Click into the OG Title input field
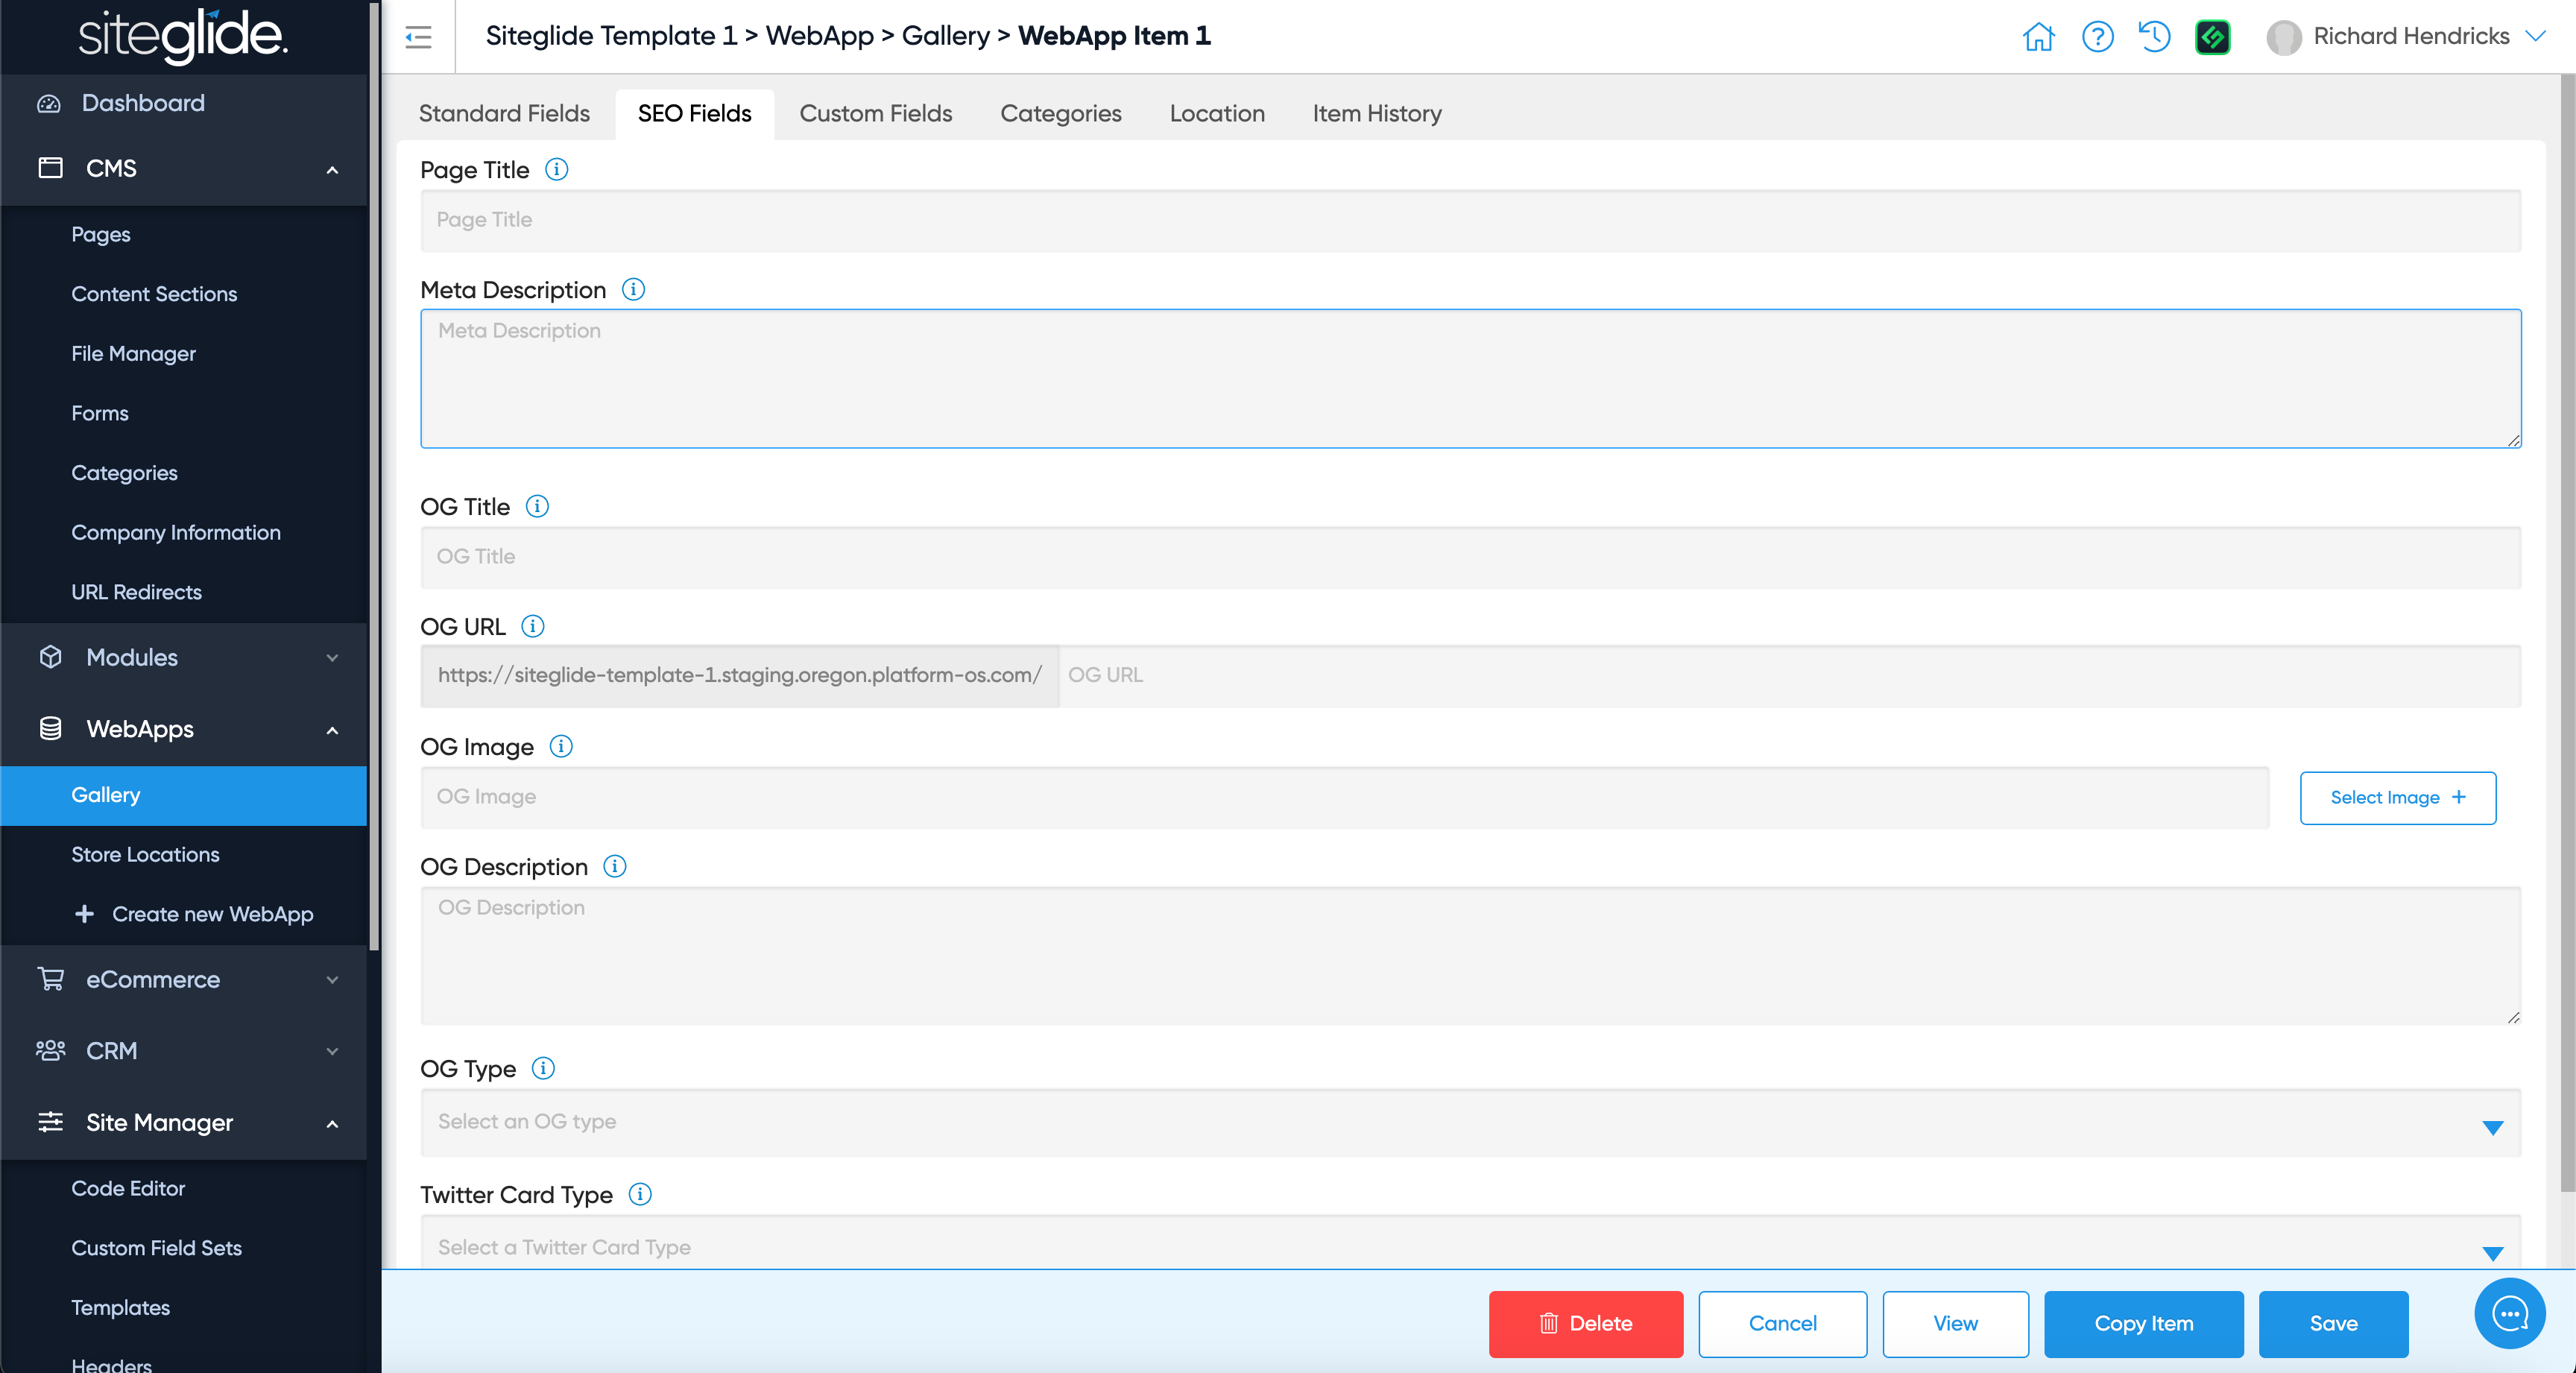This screenshot has width=2576, height=1373. coord(1470,557)
